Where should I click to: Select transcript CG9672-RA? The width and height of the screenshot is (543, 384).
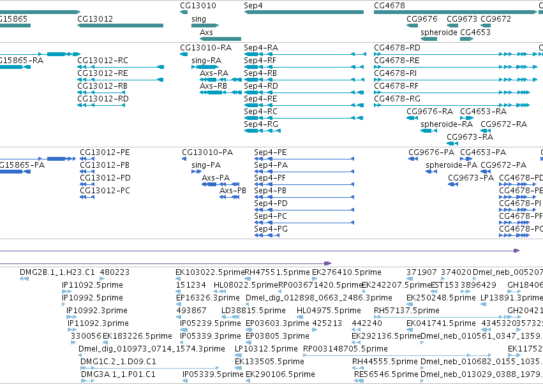pos(486,131)
